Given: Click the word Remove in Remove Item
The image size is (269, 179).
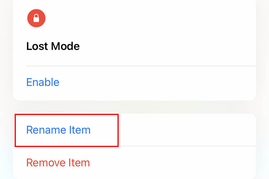Looking at the screenshot, I should [46, 162].
